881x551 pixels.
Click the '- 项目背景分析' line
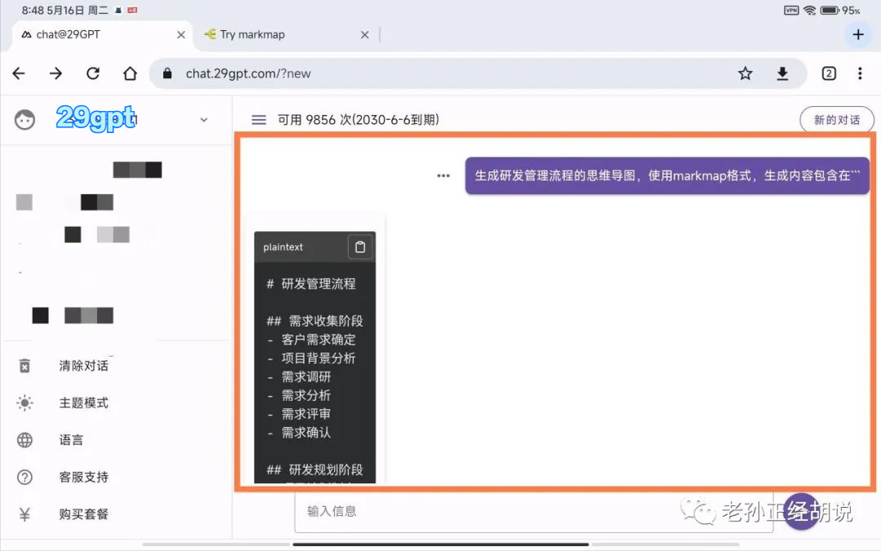[x=311, y=358]
